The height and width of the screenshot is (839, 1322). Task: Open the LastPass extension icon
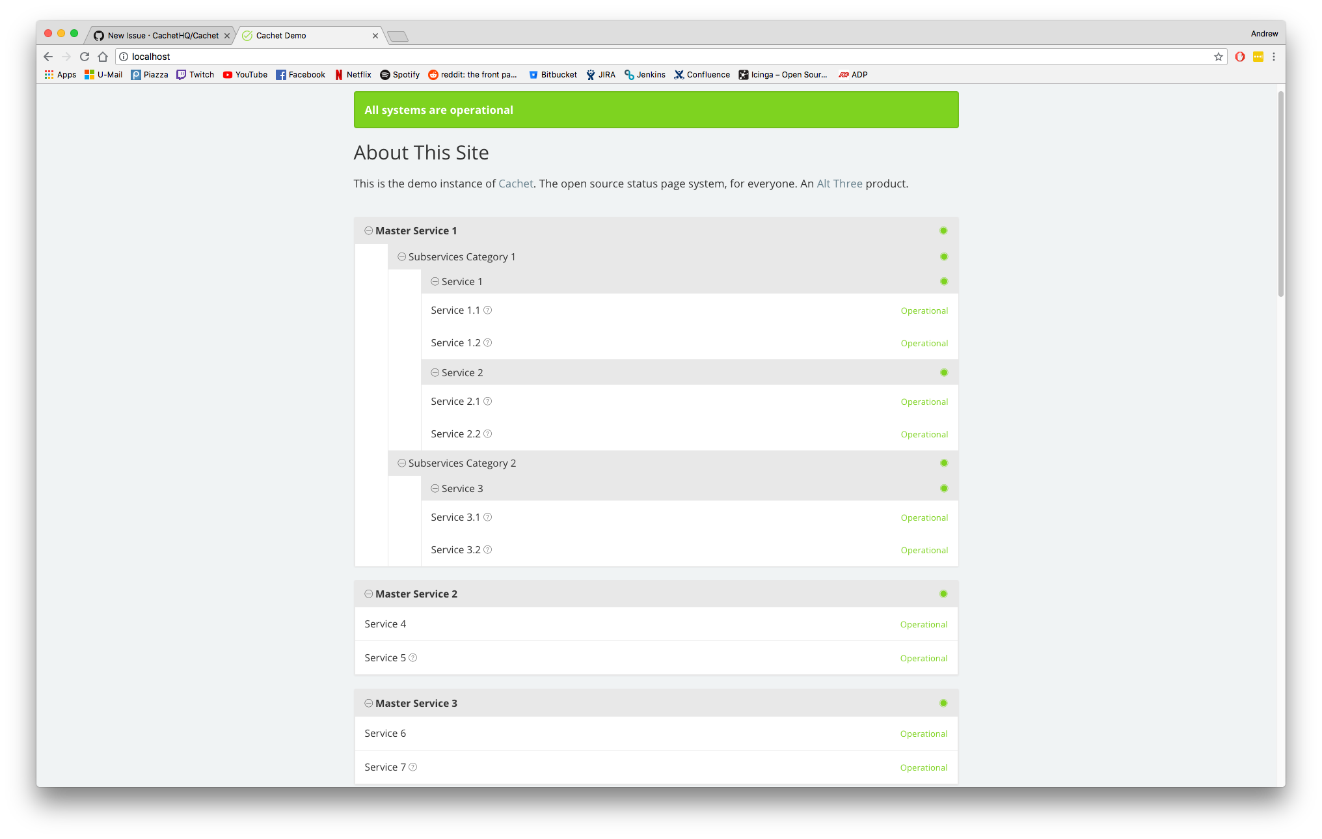pyautogui.click(x=1258, y=57)
